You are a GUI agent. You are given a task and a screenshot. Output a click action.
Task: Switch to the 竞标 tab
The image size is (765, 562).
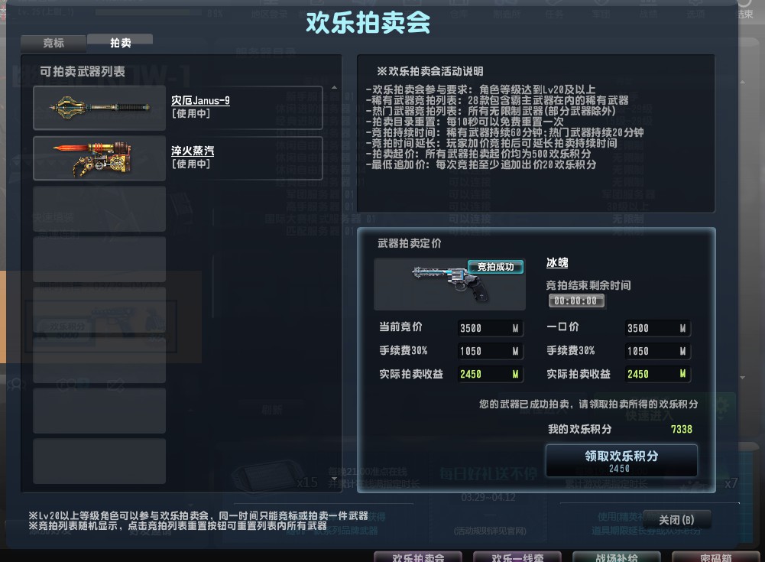pyautogui.click(x=53, y=43)
